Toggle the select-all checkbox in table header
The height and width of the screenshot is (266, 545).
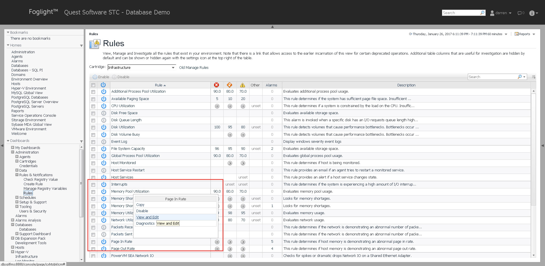(93, 85)
